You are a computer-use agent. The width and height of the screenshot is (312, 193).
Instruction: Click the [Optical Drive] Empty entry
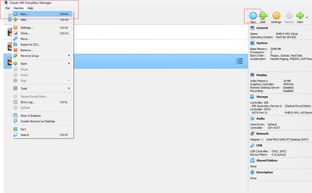pos(298,106)
